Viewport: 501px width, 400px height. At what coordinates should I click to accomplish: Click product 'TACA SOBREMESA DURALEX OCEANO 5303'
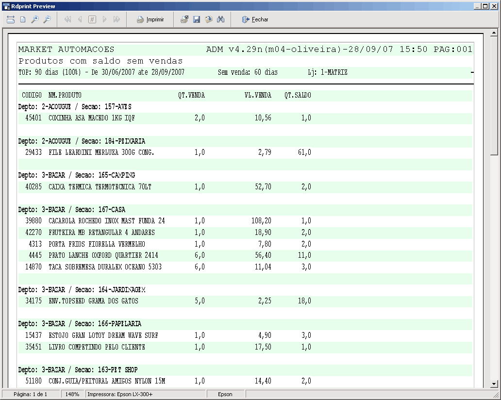tap(105, 267)
